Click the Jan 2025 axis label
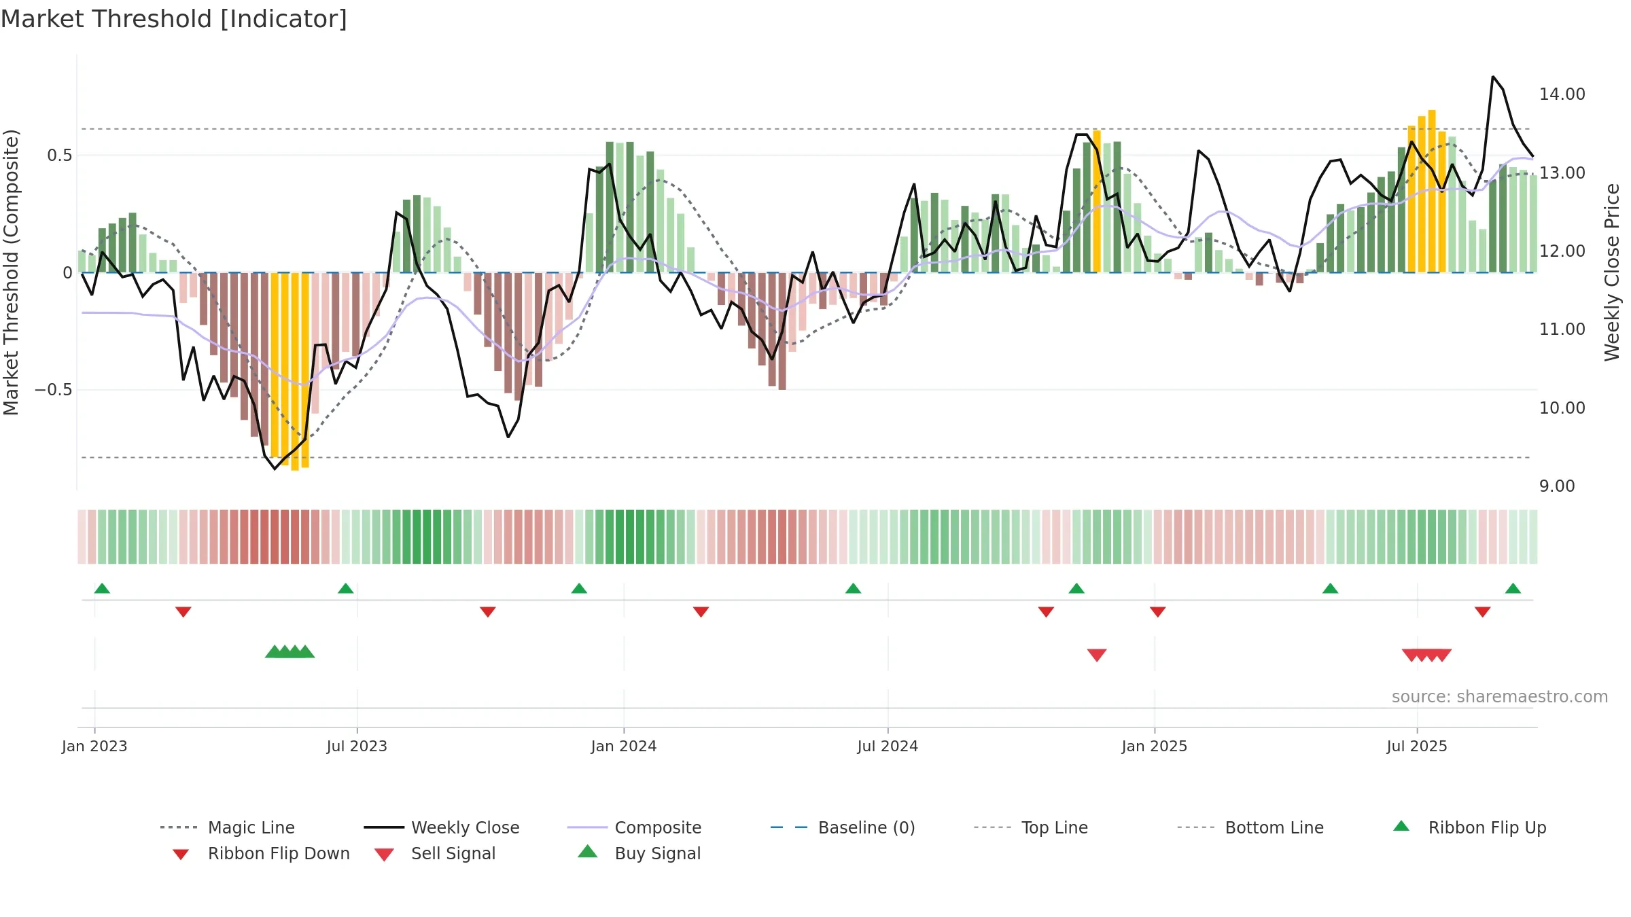This screenshot has height=917, width=1631. (x=1155, y=746)
